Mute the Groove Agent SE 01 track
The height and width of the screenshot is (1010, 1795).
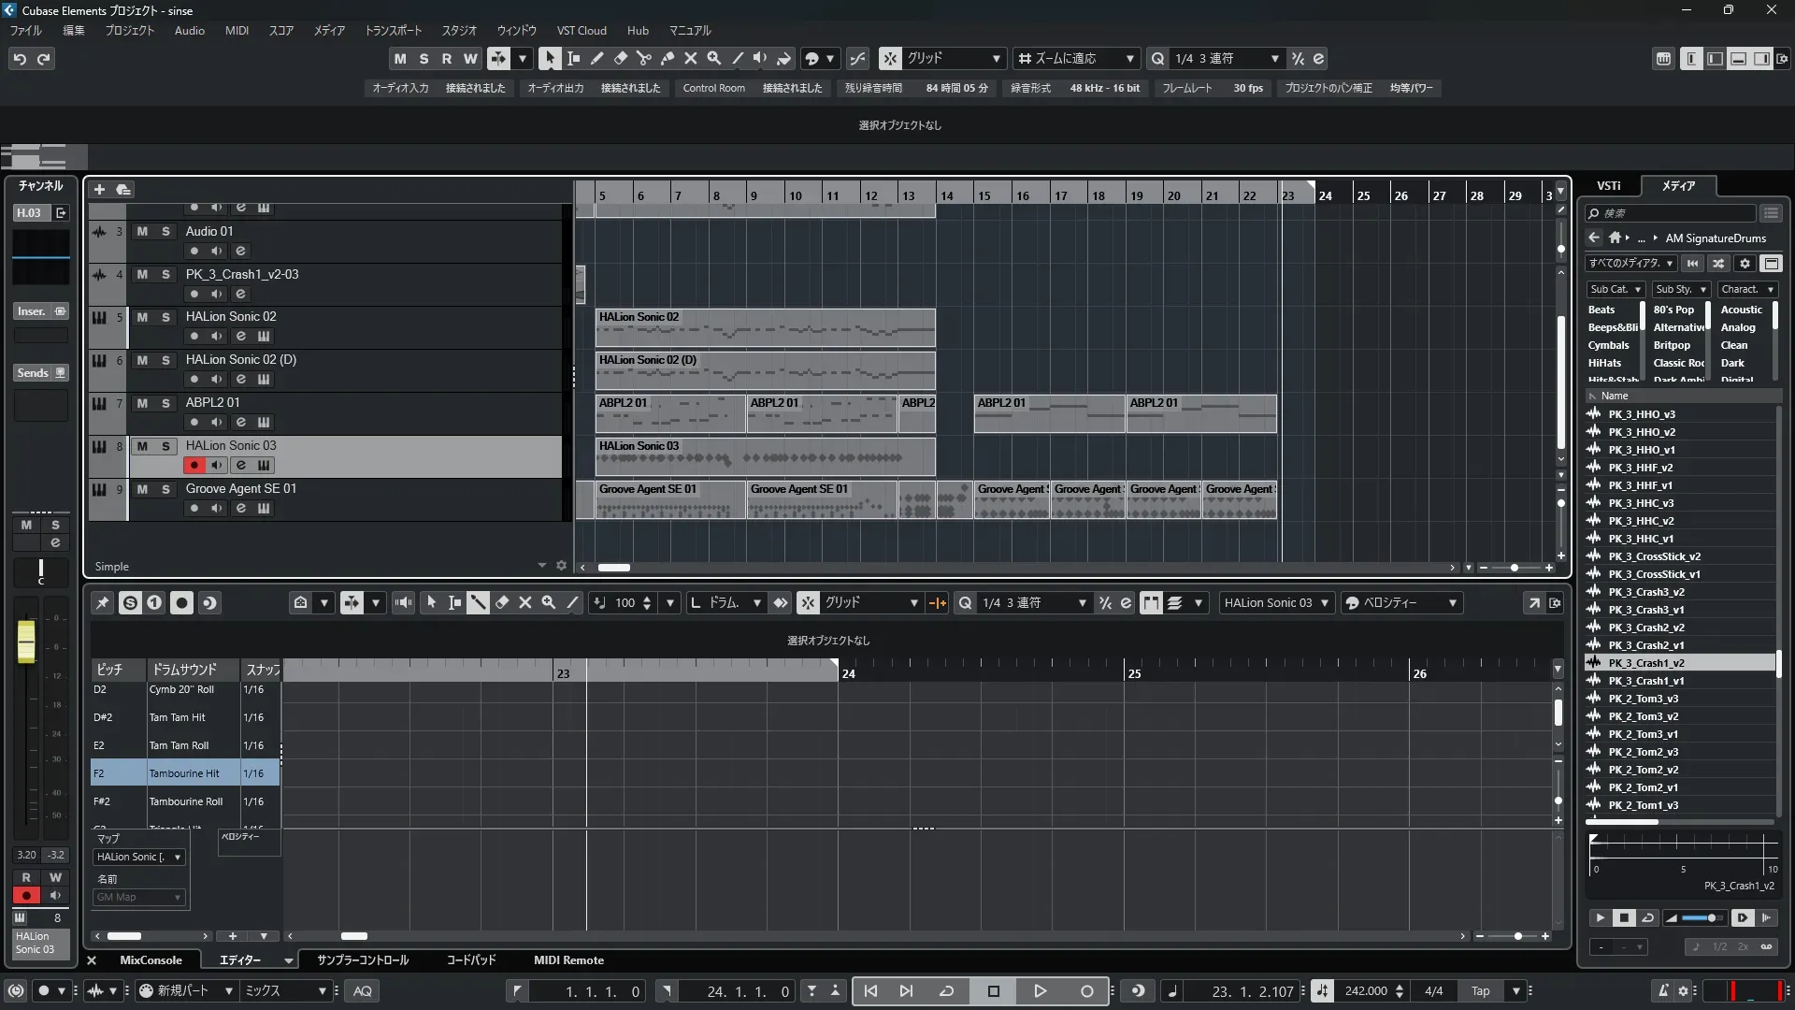142,489
